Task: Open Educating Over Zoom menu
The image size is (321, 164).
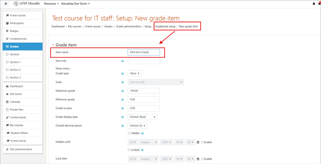Action: tap(75, 4)
